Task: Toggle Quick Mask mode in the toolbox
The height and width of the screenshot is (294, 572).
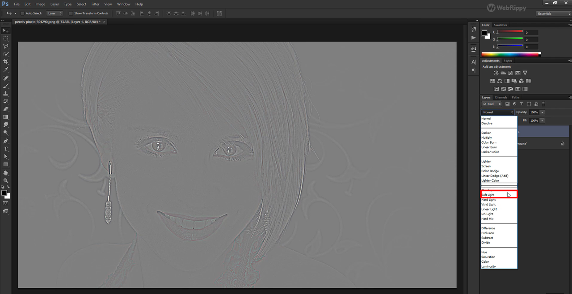Action: pyautogui.click(x=5, y=203)
